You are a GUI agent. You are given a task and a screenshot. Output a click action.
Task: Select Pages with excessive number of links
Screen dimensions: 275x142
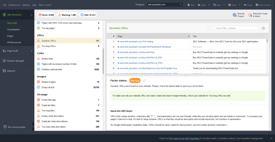68,64
